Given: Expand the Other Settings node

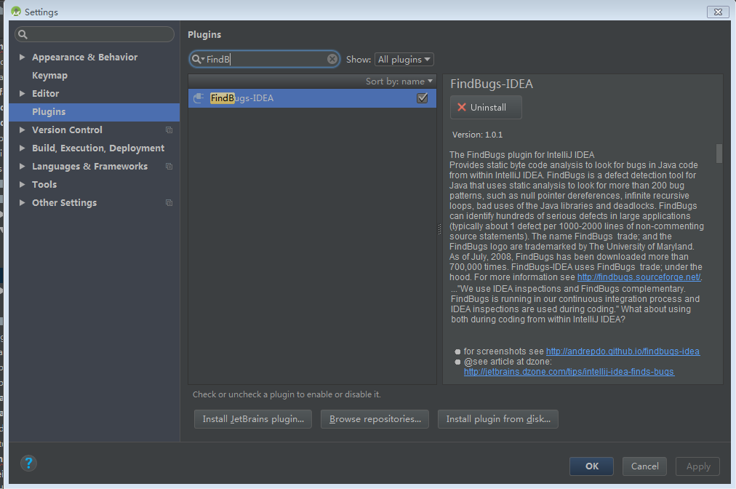Looking at the screenshot, I should (x=22, y=202).
